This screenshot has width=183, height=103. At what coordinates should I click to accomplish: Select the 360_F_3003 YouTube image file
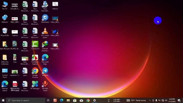coord(15,20)
